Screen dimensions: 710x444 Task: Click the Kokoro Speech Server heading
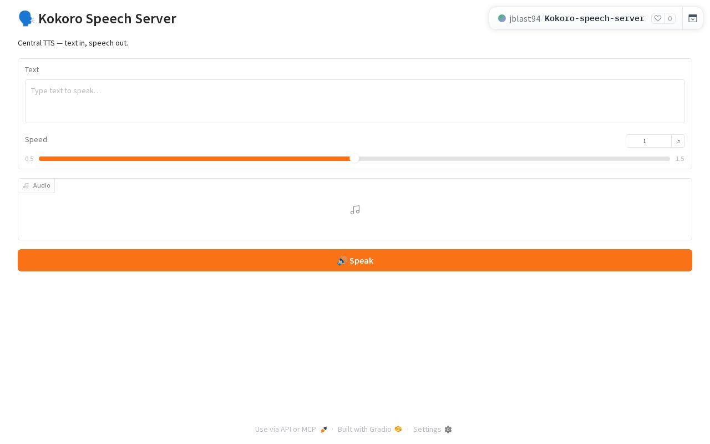[x=107, y=18]
